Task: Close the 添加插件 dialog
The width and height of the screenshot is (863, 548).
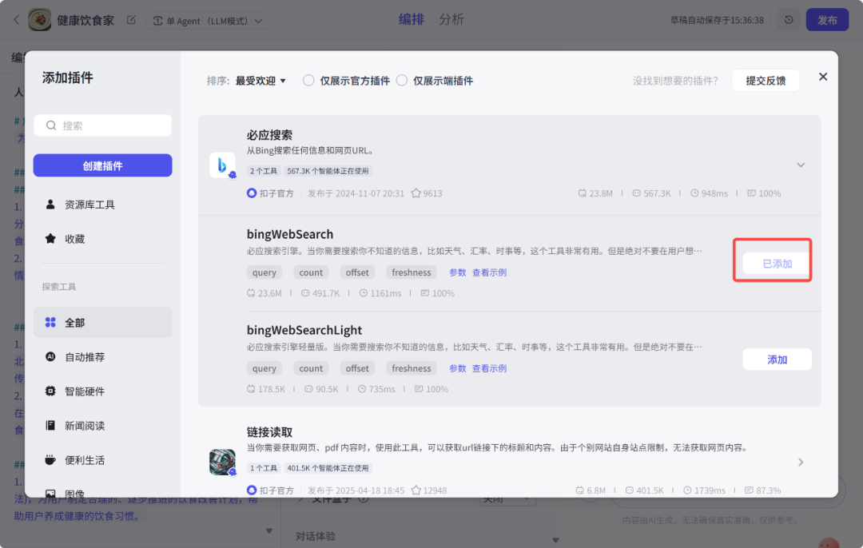Action: coord(823,77)
